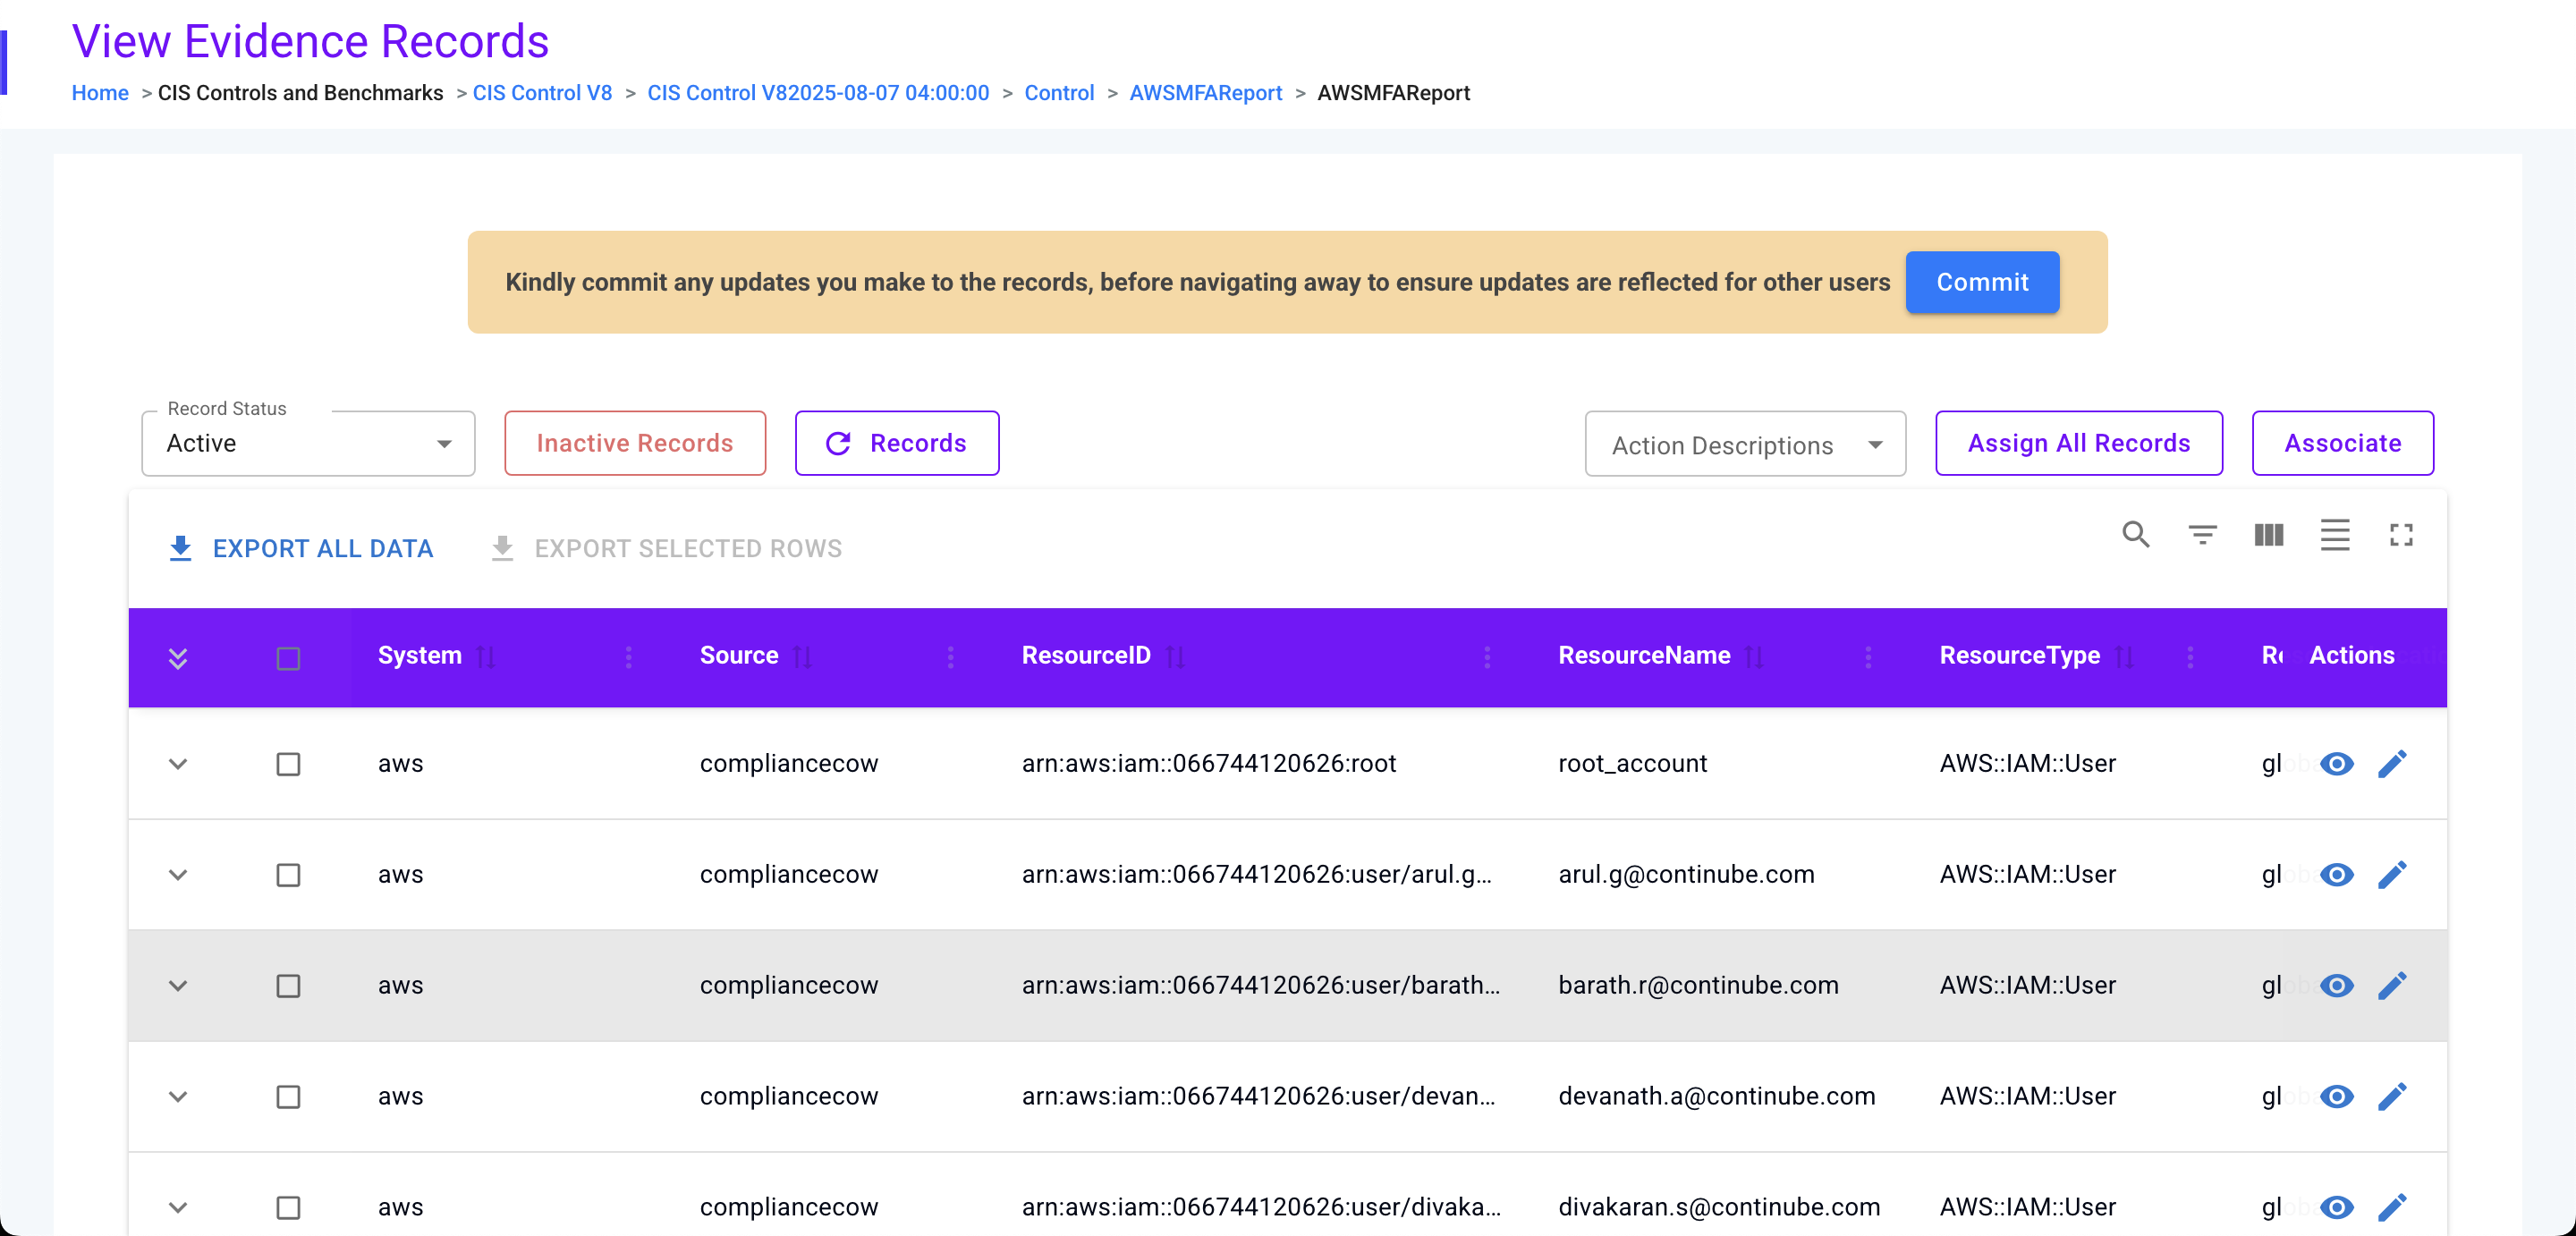This screenshot has height=1236, width=2576.
Task: Click sort arrows on System column
Action: [487, 657]
